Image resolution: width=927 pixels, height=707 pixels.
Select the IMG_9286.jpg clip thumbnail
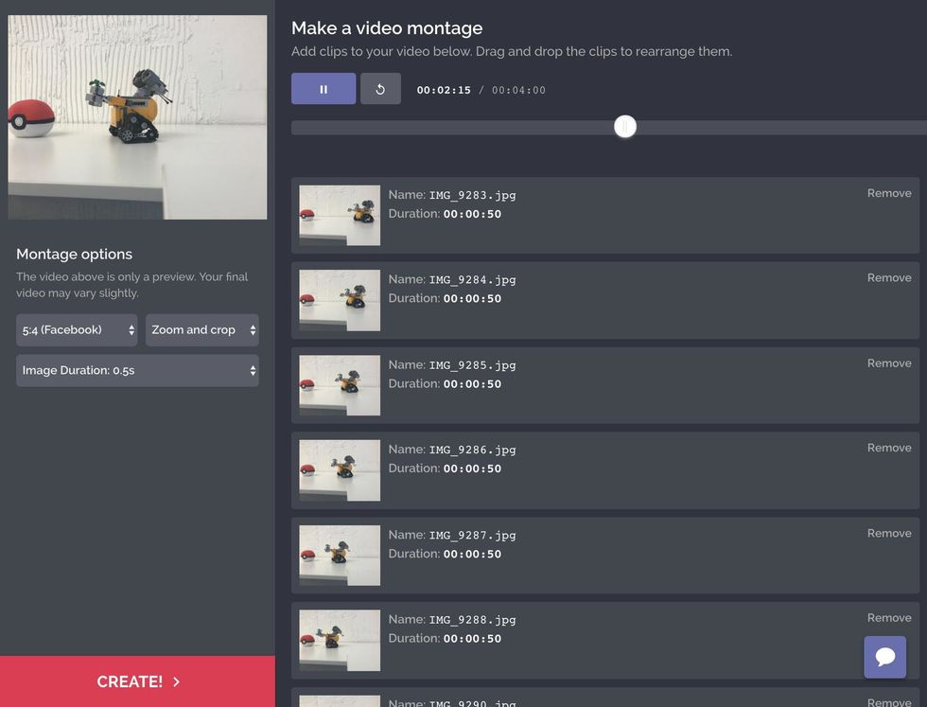tap(340, 470)
